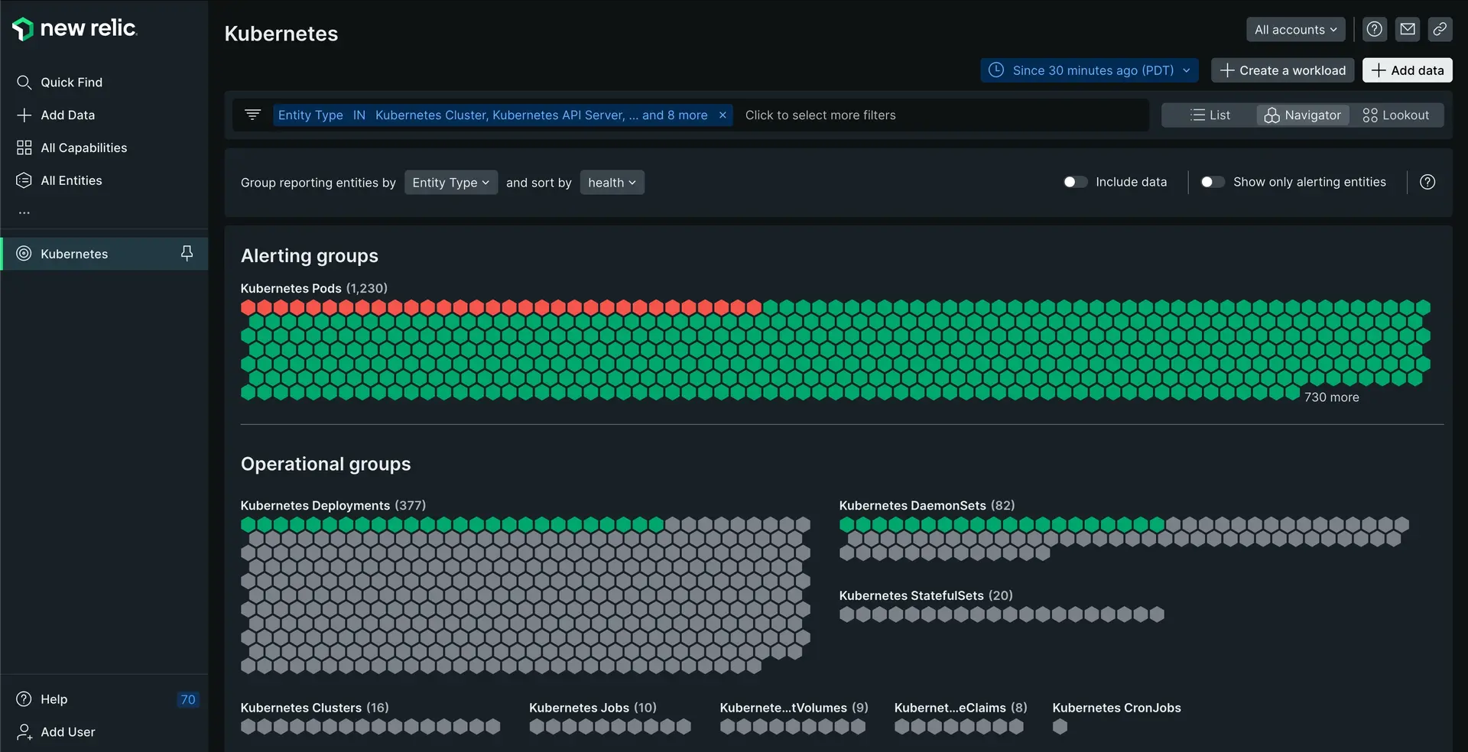Switch to the Lookout view

1395,115
